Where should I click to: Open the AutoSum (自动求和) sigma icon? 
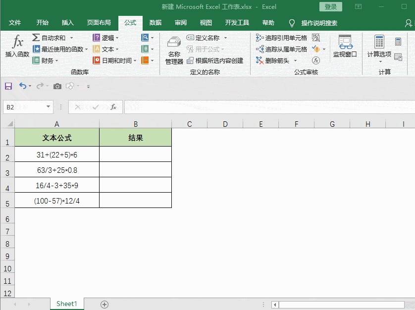[x=36, y=38]
